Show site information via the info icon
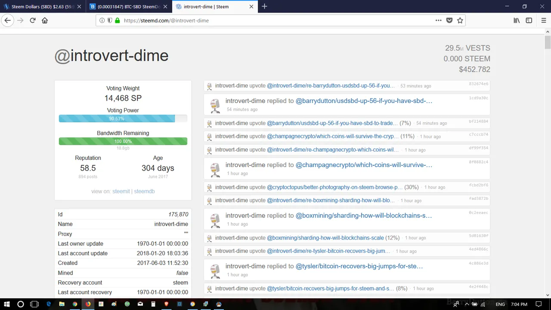The height and width of the screenshot is (310, 551). (102, 20)
